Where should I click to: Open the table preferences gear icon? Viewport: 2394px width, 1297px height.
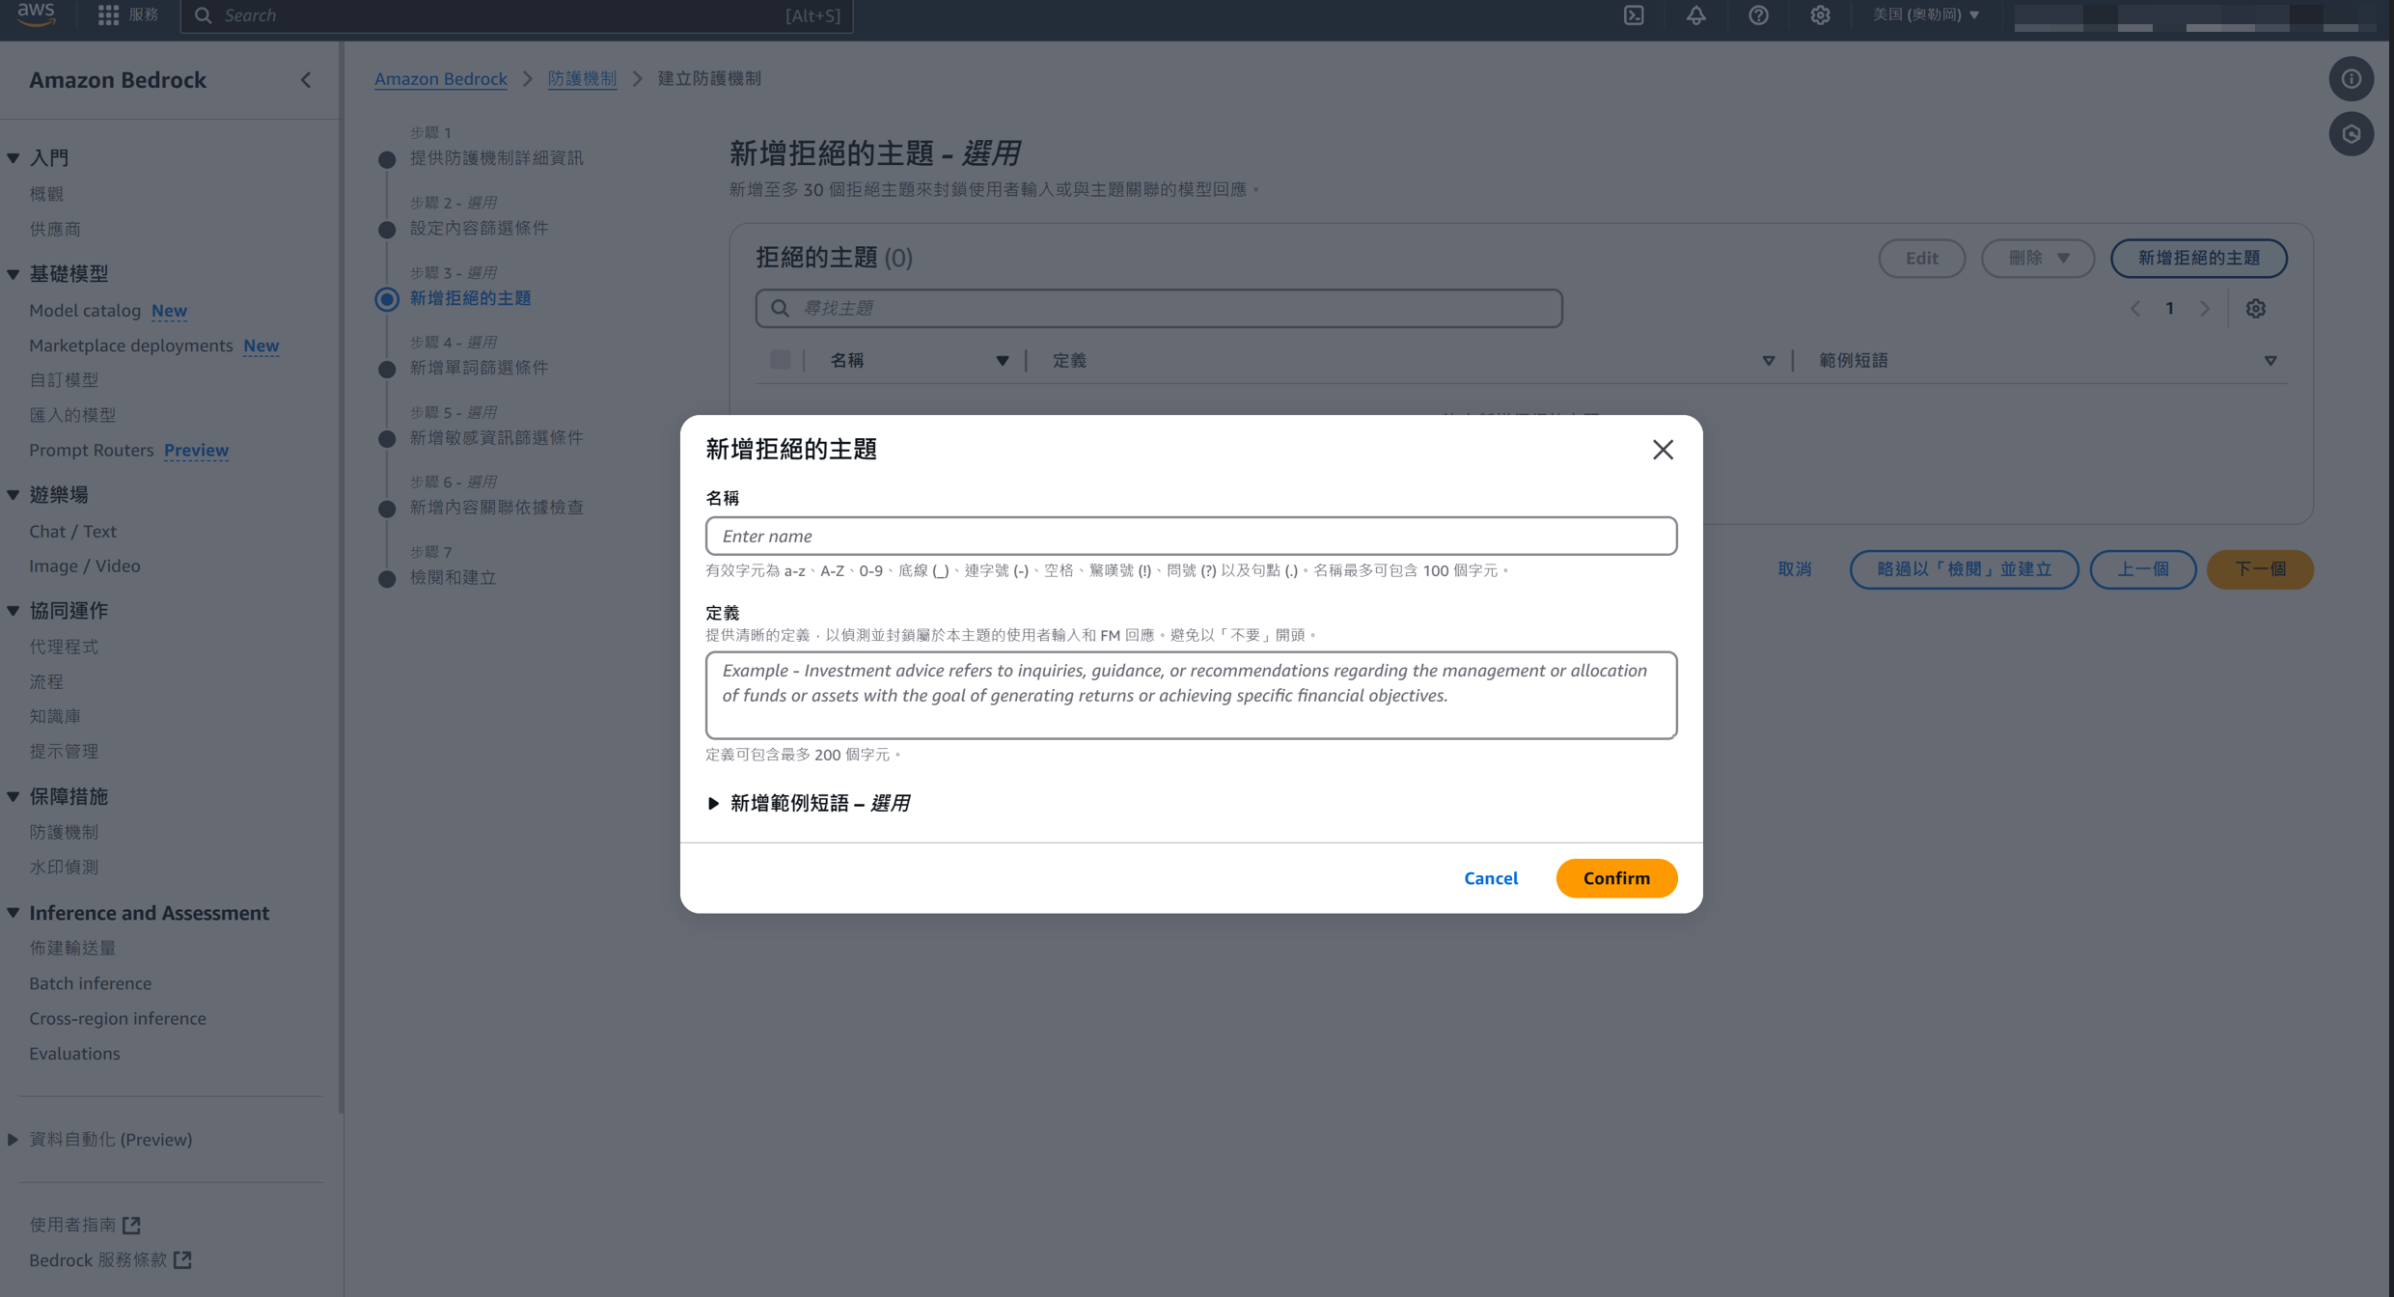[x=2255, y=309]
